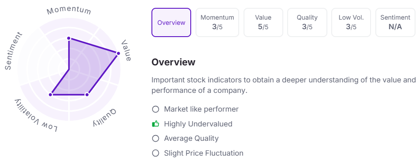
Task: Open the Momentum 3/5 tab
Action: [217, 22]
